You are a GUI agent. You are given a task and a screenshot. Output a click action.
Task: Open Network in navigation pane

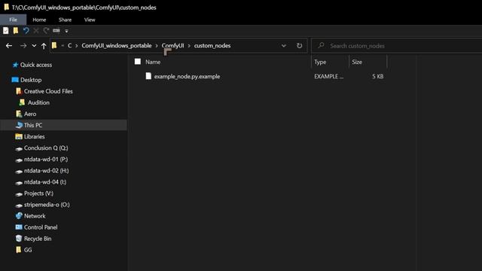(x=35, y=216)
